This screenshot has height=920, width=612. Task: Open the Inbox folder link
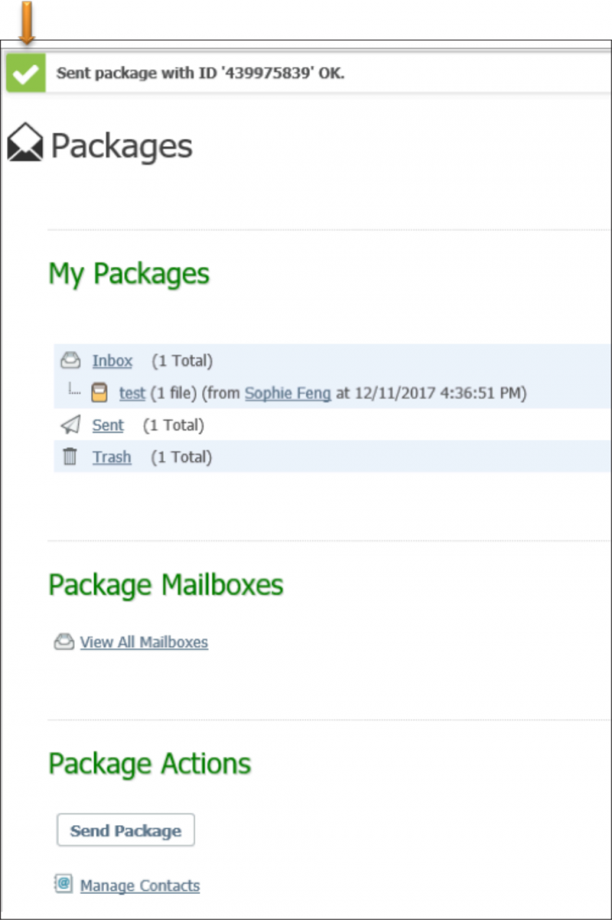(113, 360)
